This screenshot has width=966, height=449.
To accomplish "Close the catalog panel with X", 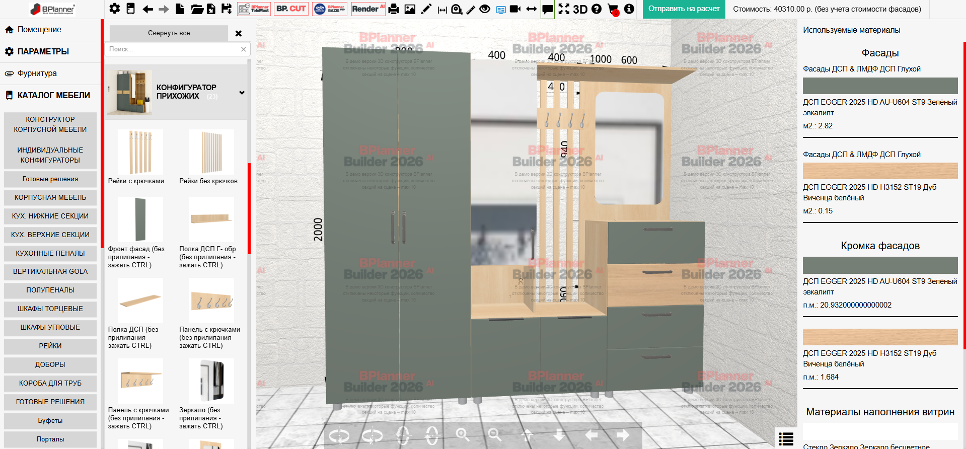I will coord(239,33).
